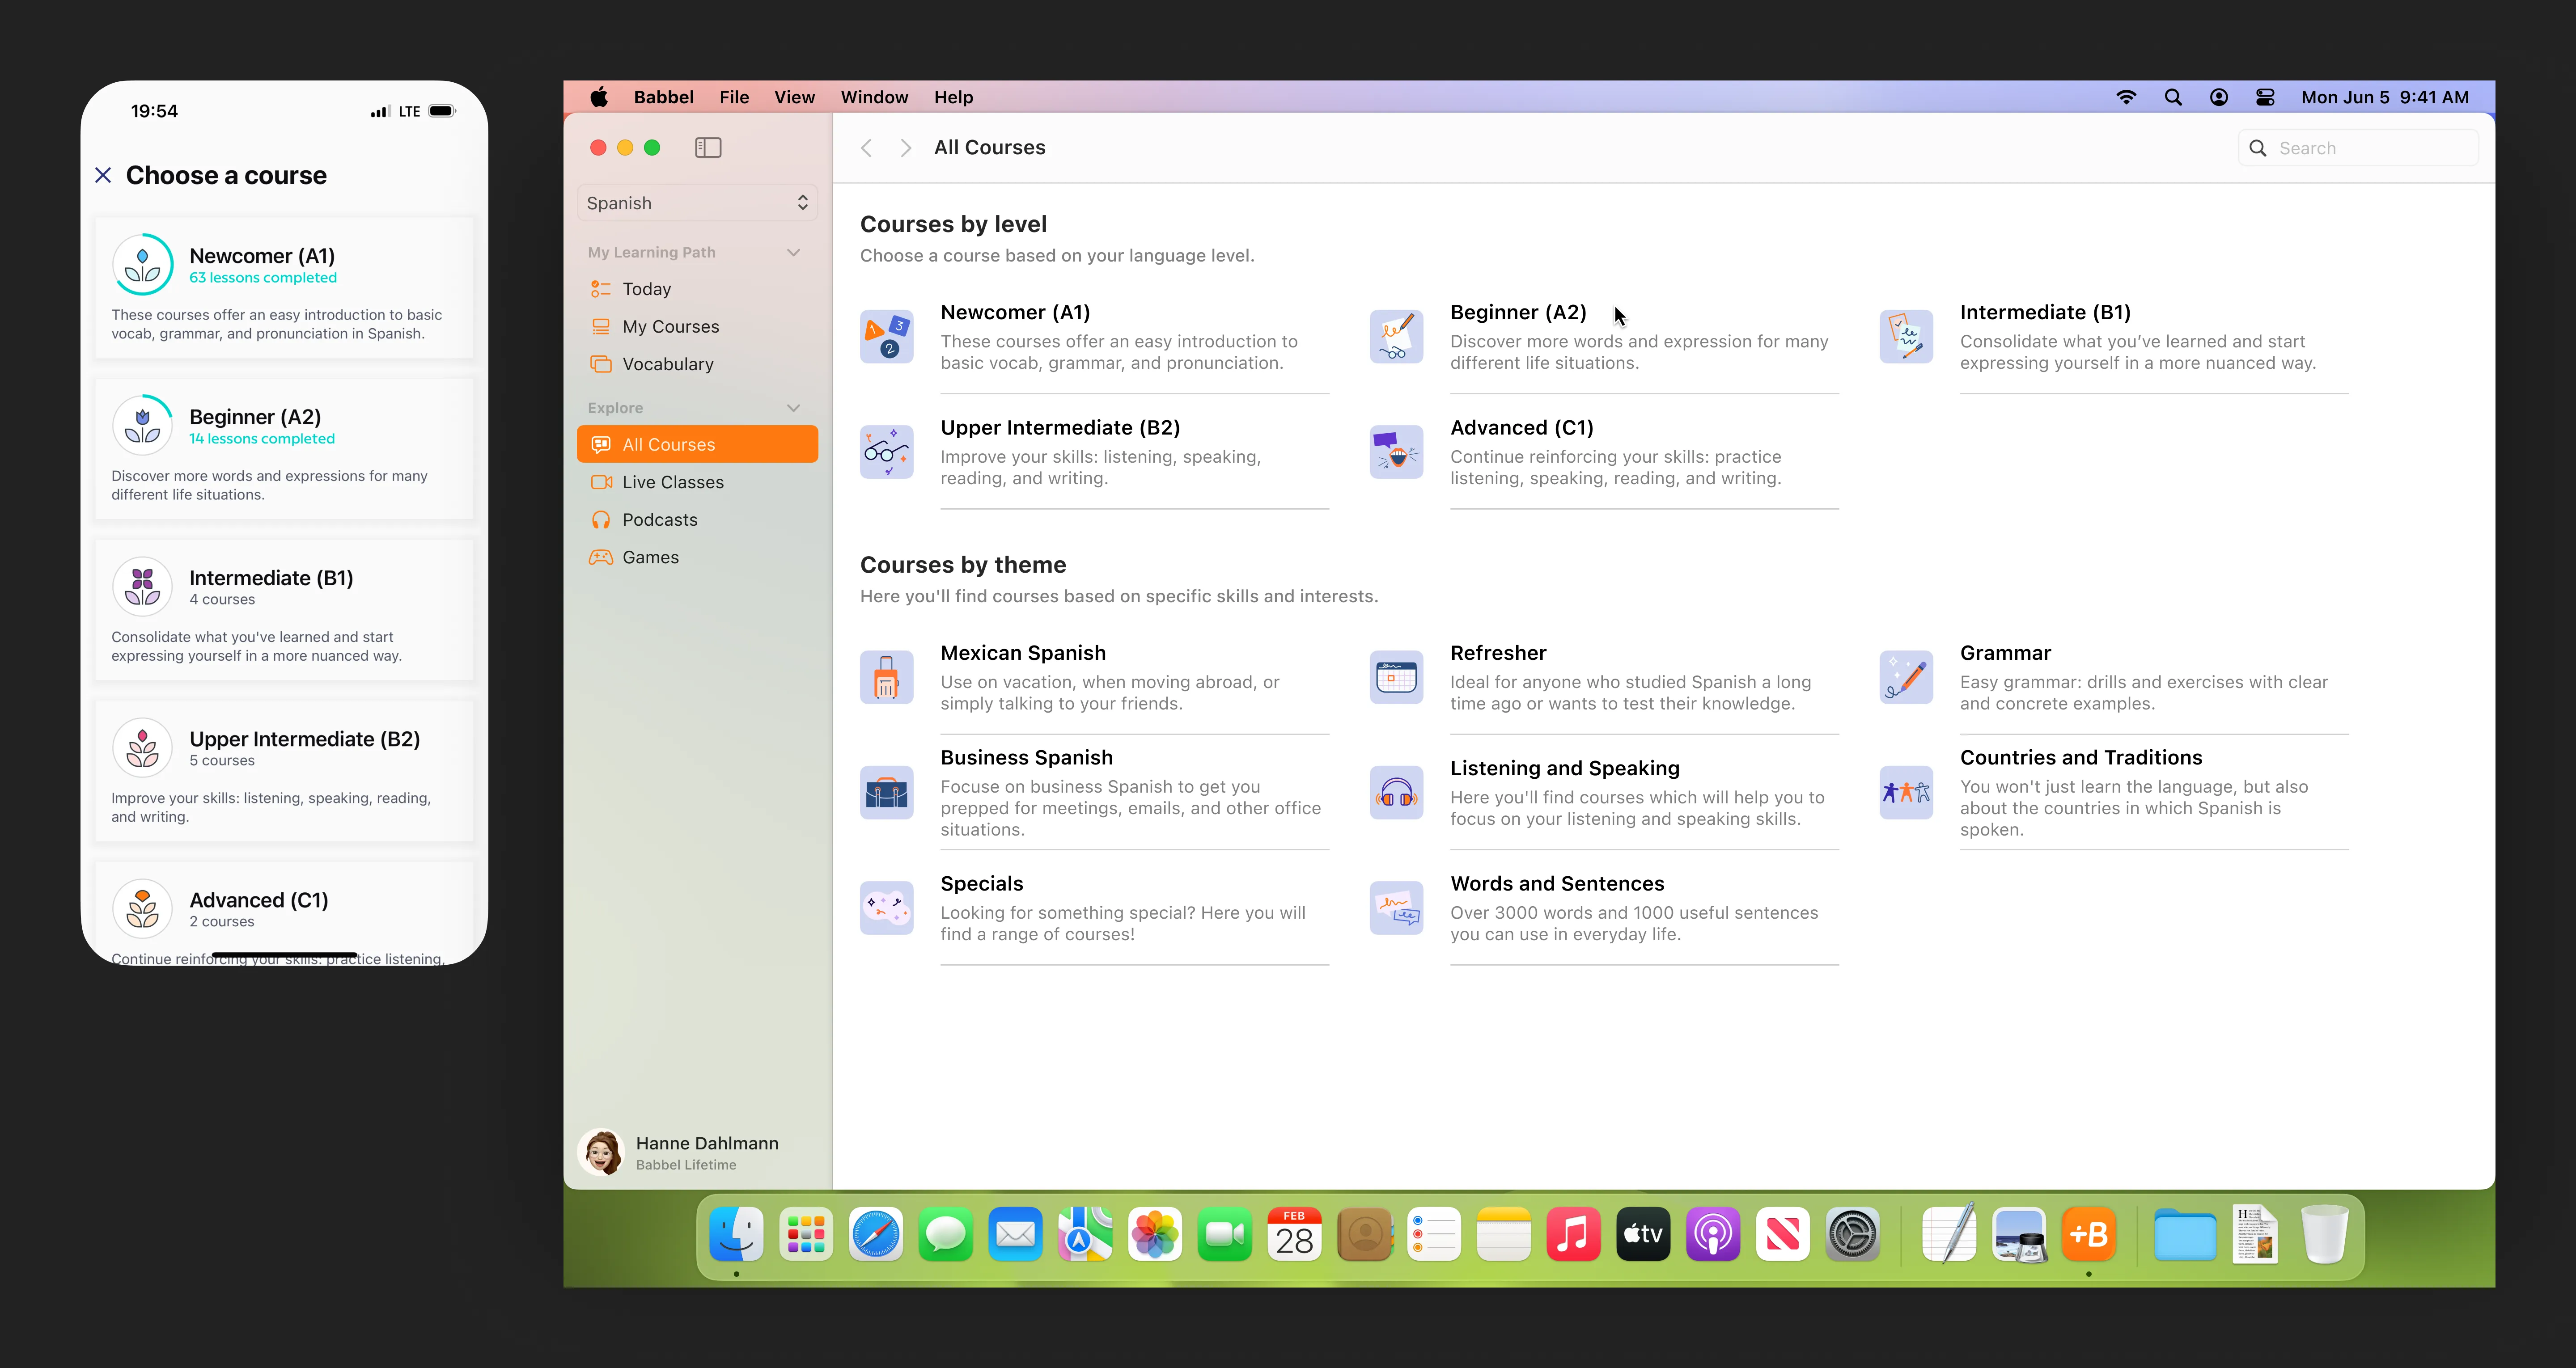This screenshot has width=2576, height=1368.
Task: Click the '14 lessons completed' text on phone
Action: coord(262,439)
